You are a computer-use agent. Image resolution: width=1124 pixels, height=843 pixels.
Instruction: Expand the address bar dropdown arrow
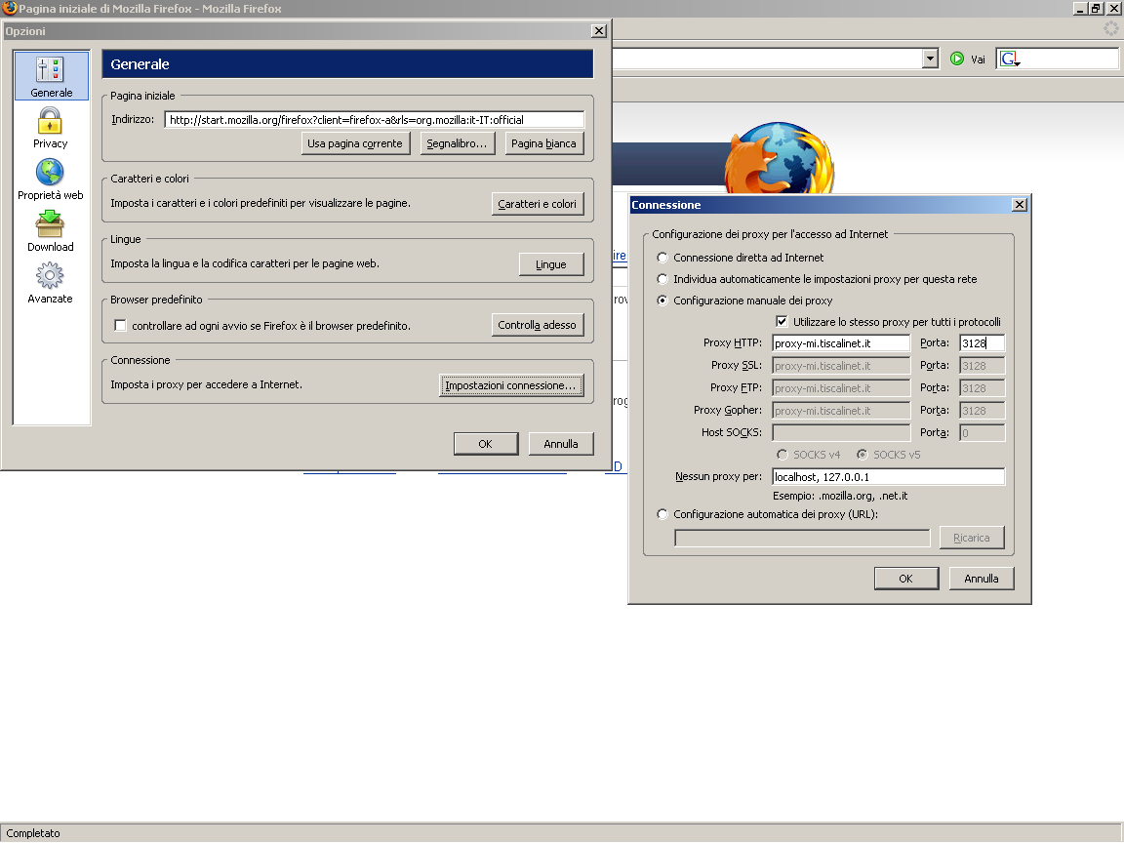pos(930,59)
